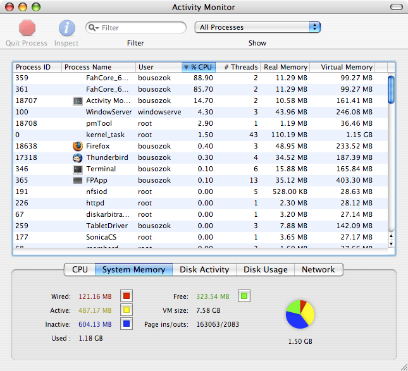Click the magnifier icon in Filter field
Viewport: 408px width, 371px height.
coord(93,28)
